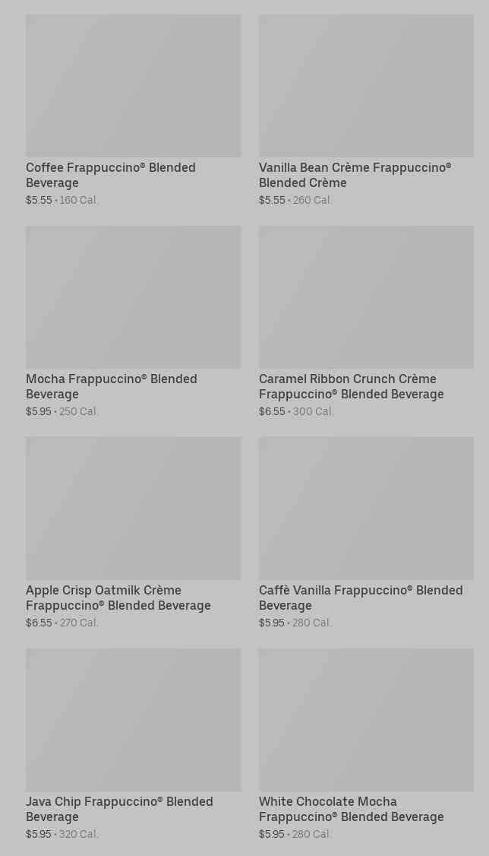Click the $5.55 160 Cal. price text
Viewport: 489px width, 856px height.
pyautogui.click(x=62, y=200)
